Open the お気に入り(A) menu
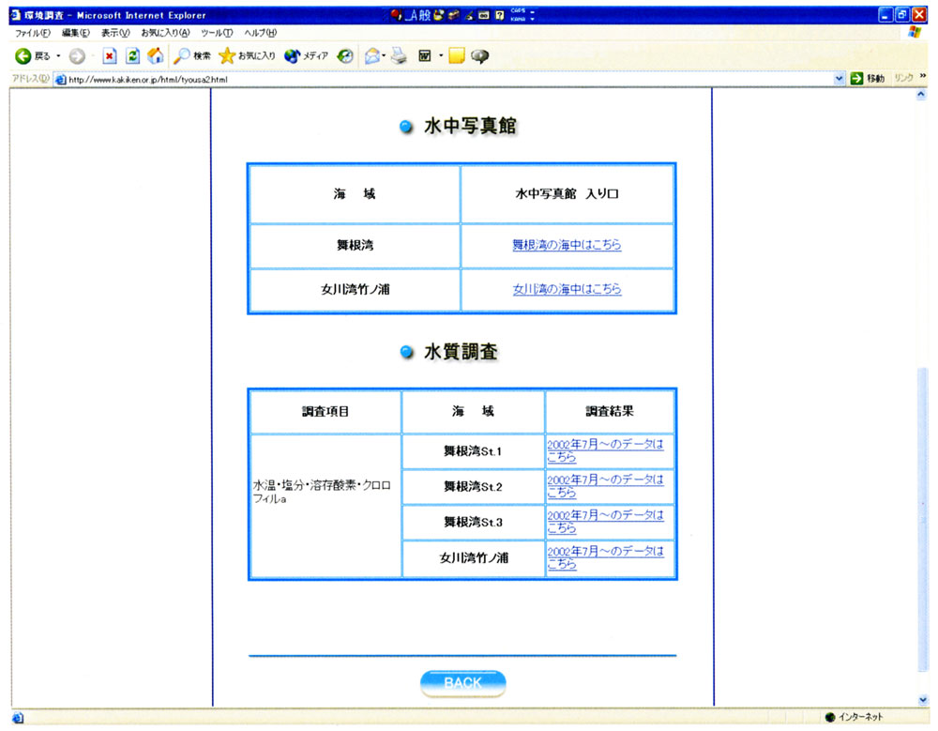 click(x=166, y=33)
